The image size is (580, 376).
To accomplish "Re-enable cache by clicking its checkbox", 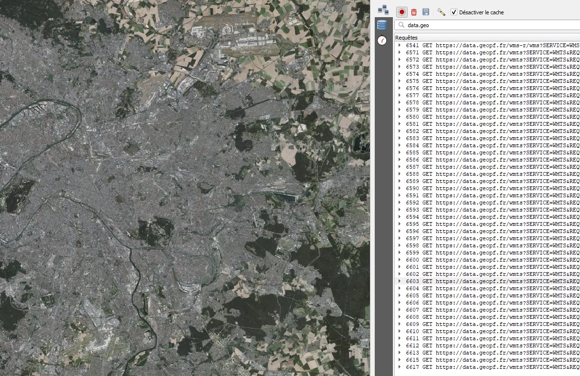I will tap(453, 12).
